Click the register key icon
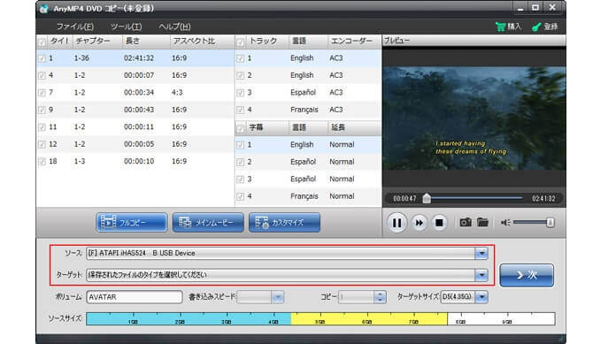This screenshot has height=344, width=616. pos(536,27)
